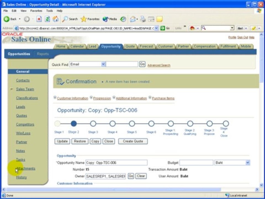Select Stage 4 Close circle
Viewport: 265px width, 199px height.
(226, 124)
